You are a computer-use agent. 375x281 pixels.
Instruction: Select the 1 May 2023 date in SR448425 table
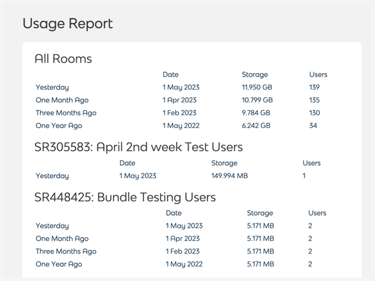pyautogui.click(x=184, y=226)
